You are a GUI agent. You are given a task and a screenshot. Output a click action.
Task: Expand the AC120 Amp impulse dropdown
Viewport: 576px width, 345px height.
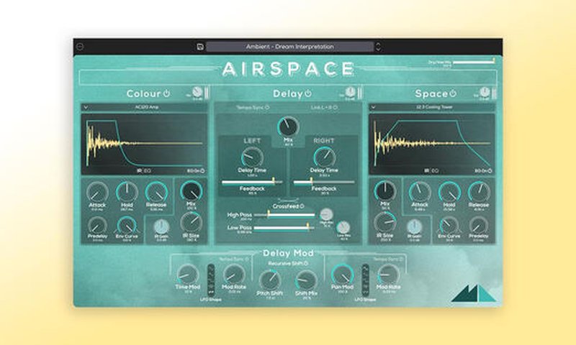[x=86, y=107]
